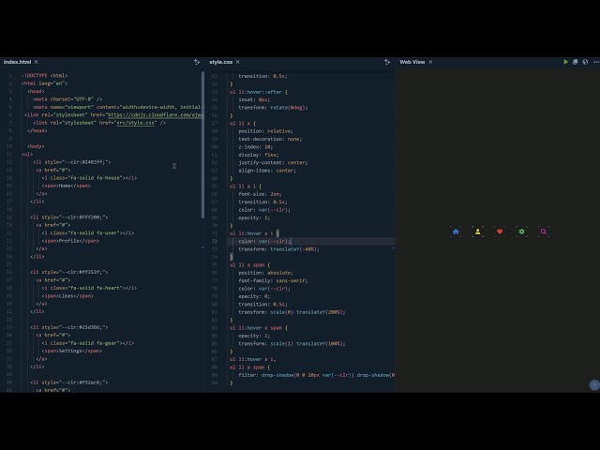
Task: Open the globe browser icon in Web View
Action: pyautogui.click(x=585, y=62)
